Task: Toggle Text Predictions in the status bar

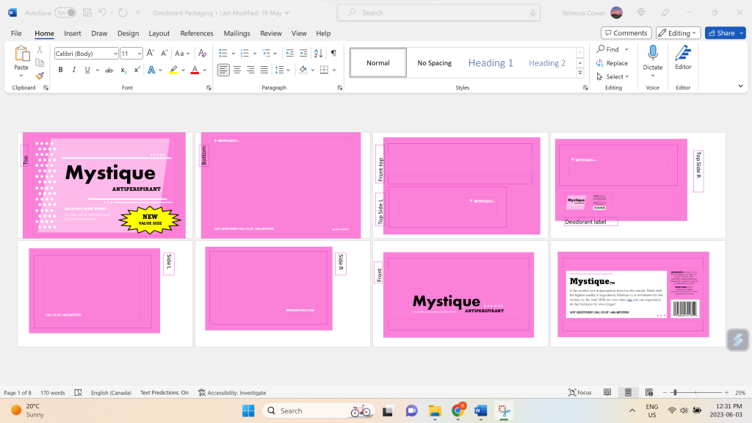Action: click(164, 393)
